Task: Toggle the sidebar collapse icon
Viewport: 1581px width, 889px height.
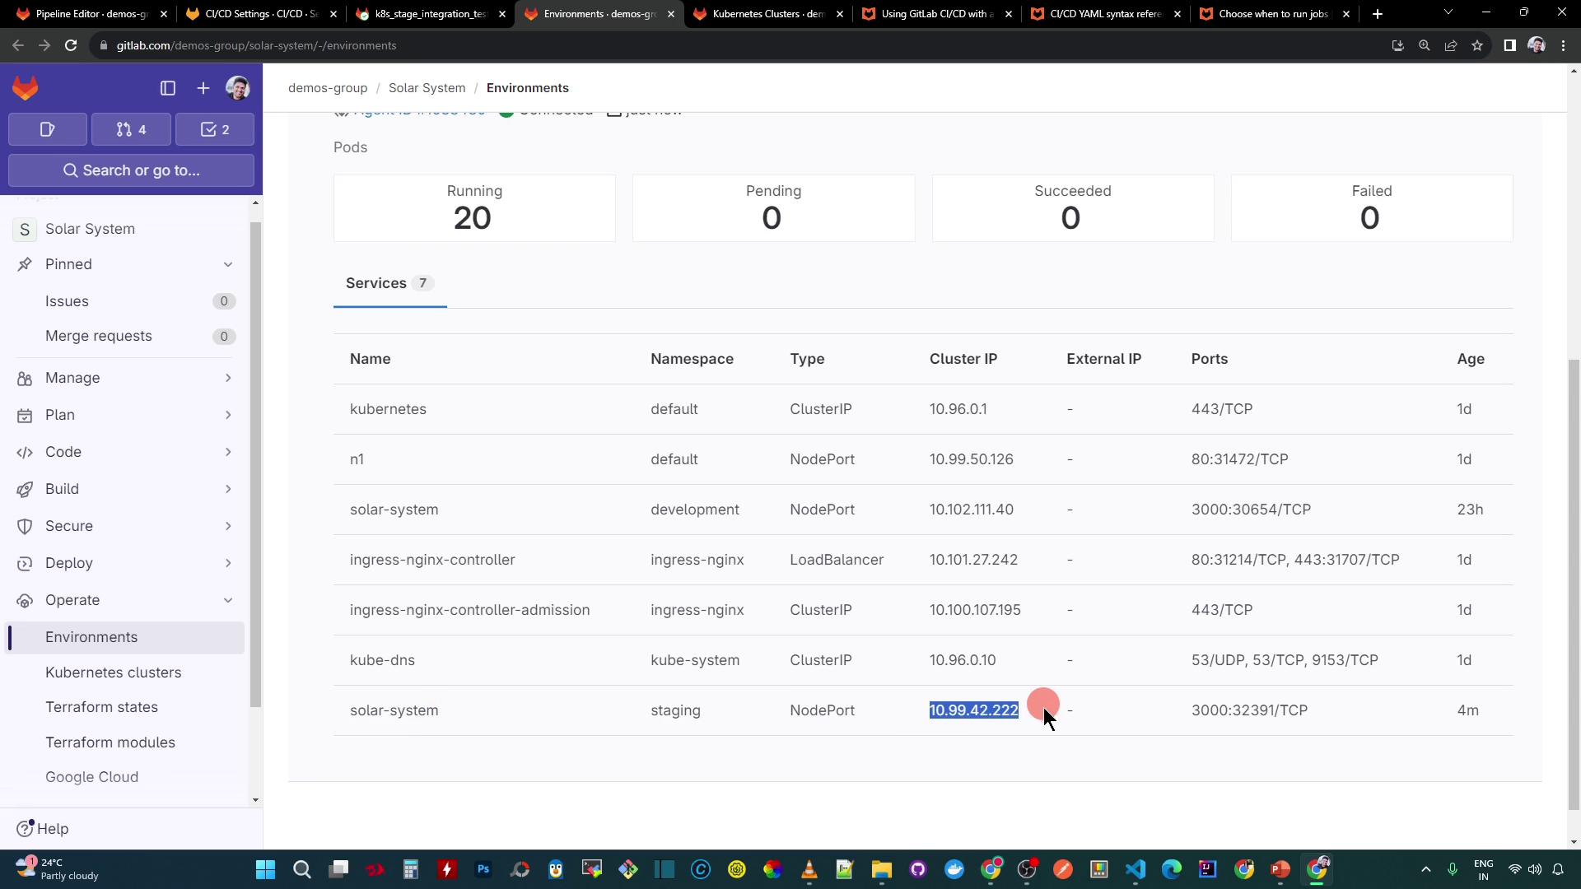Action: pos(168,88)
